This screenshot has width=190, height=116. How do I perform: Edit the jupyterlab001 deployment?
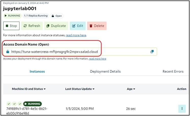pyautogui.click(x=78, y=26)
